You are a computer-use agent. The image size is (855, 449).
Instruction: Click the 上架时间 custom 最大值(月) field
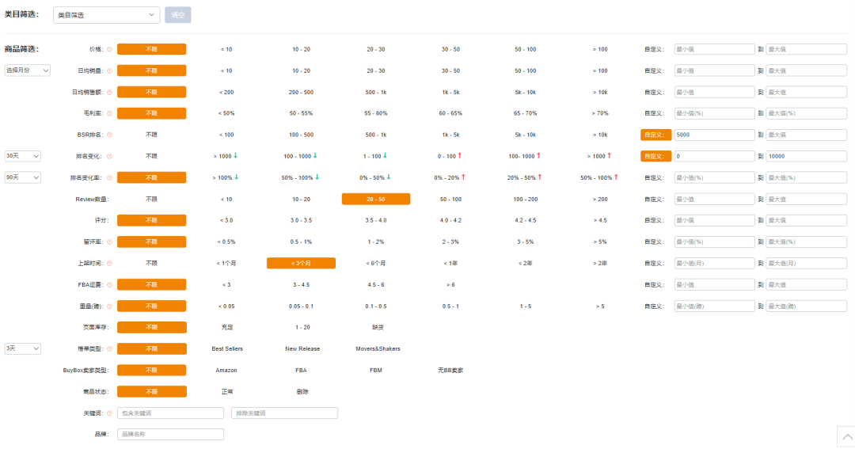[807, 263]
